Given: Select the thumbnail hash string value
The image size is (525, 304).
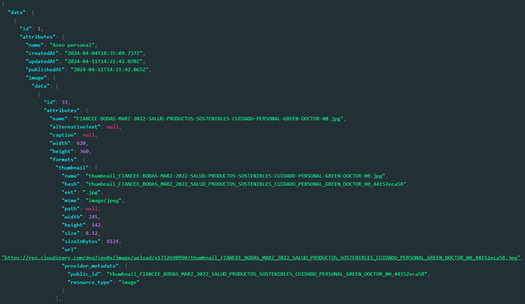Looking at the screenshot, I should tap(247, 184).
